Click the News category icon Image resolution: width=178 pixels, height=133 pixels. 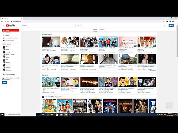pyautogui.click(x=4, y=57)
